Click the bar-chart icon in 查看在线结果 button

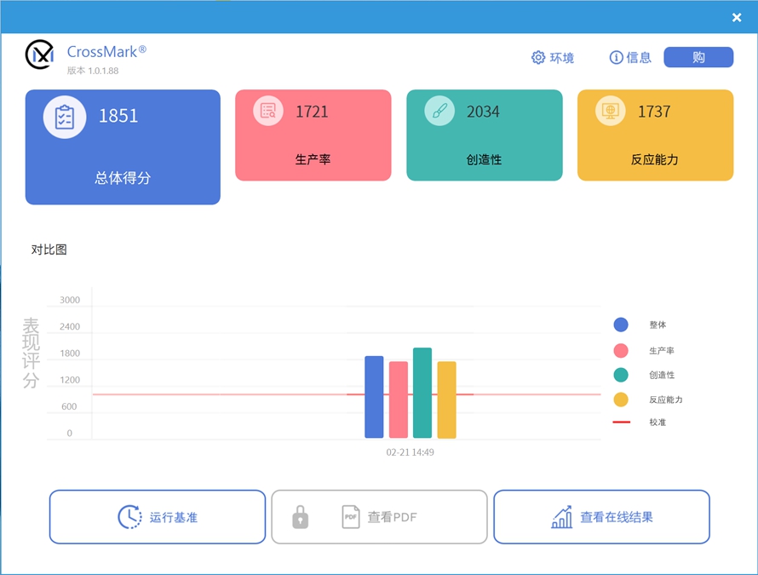[x=561, y=517]
